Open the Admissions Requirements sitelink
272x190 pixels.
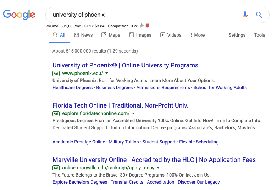163,87
